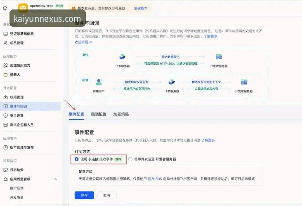Click the 推荐 badge
The height and width of the screenshot is (206, 302).
click(118, 159)
